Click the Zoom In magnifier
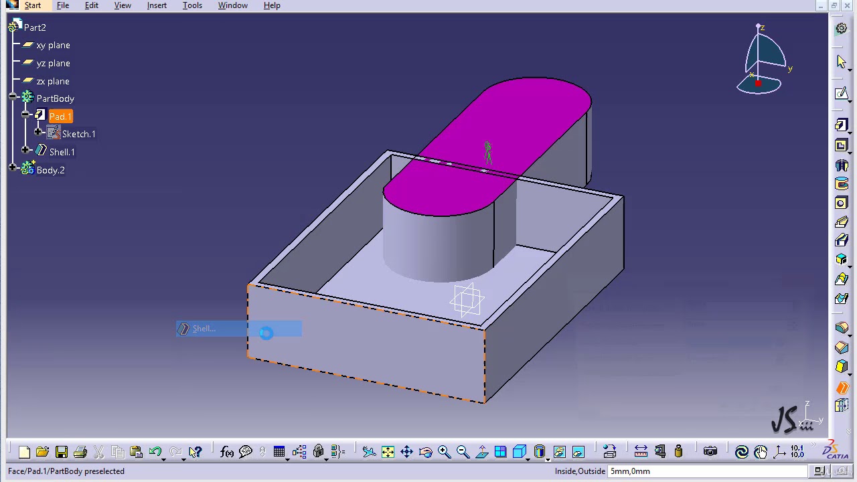 444,453
